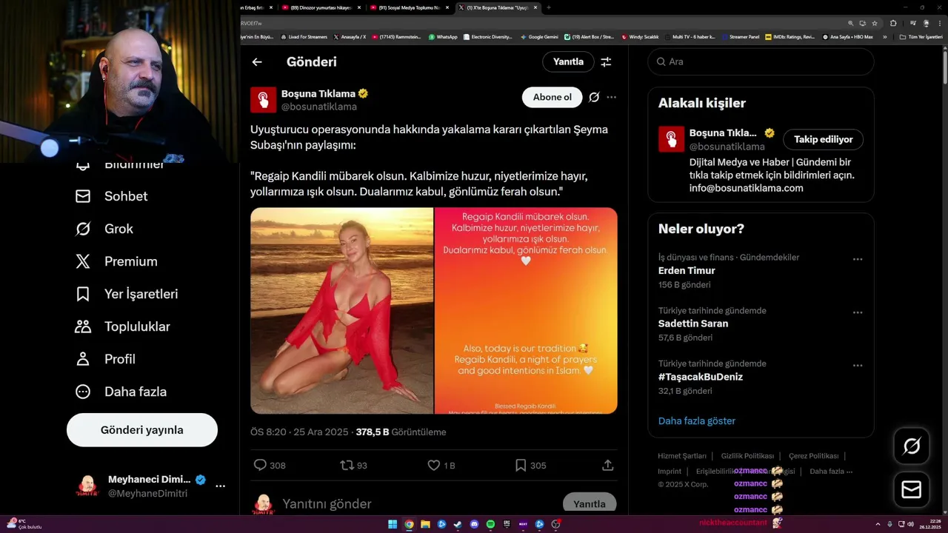Viewport: 948px width, 533px height.
Task: Open Discord from the taskbar
Action: click(474, 524)
